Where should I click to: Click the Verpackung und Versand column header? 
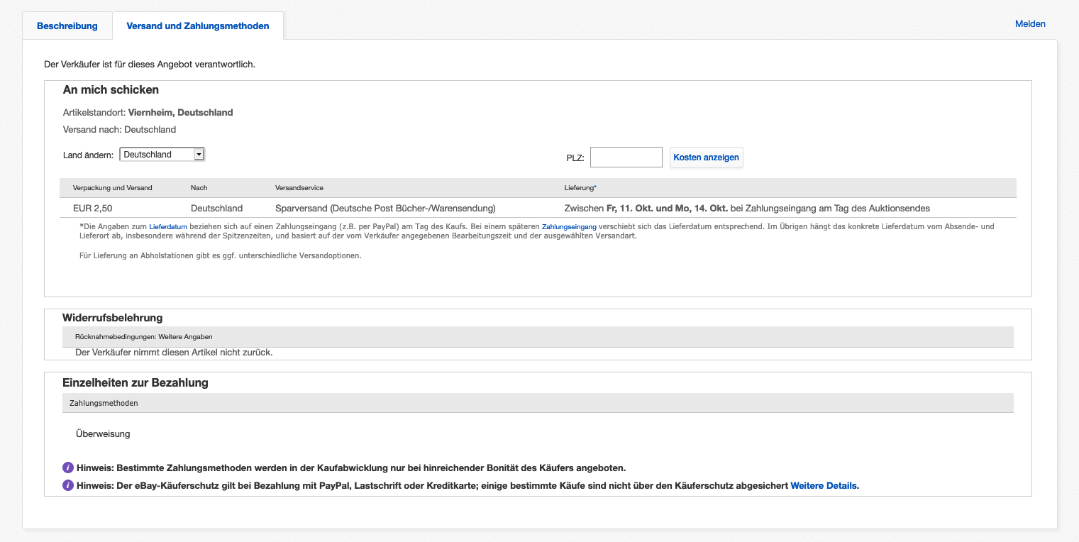tap(112, 188)
